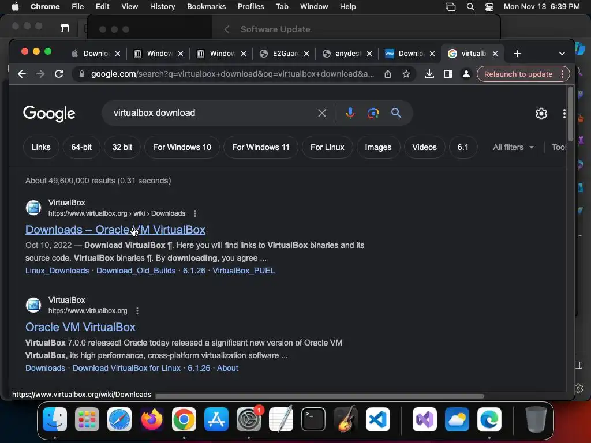
Task: Toggle the Chrome side panel icon
Action: pos(447,74)
